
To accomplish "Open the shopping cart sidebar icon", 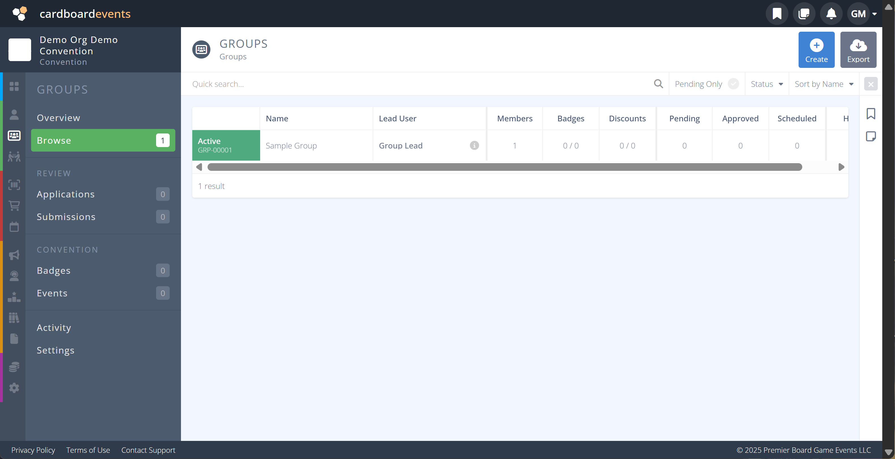I will pos(14,206).
